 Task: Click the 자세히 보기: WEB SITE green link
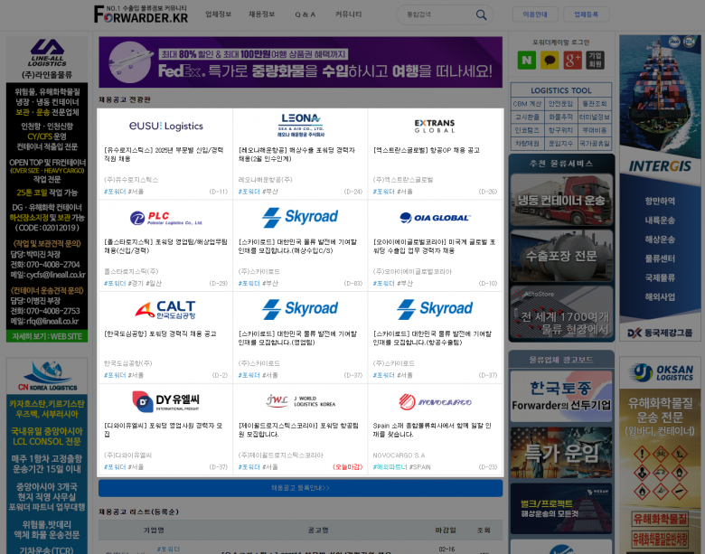(x=47, y=336)
